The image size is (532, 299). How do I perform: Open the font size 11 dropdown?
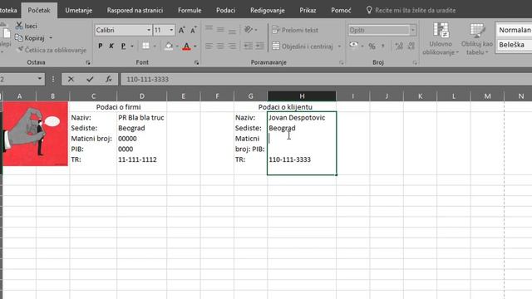click(171, 30)
